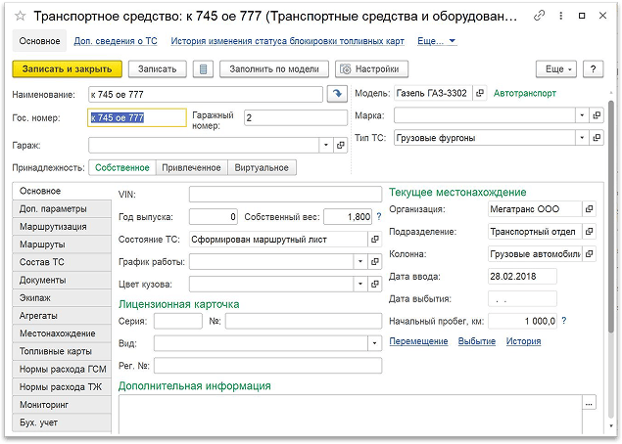Show hint for Собственный вес
This screenshot has height=444, width=622.
coord(379,217)
